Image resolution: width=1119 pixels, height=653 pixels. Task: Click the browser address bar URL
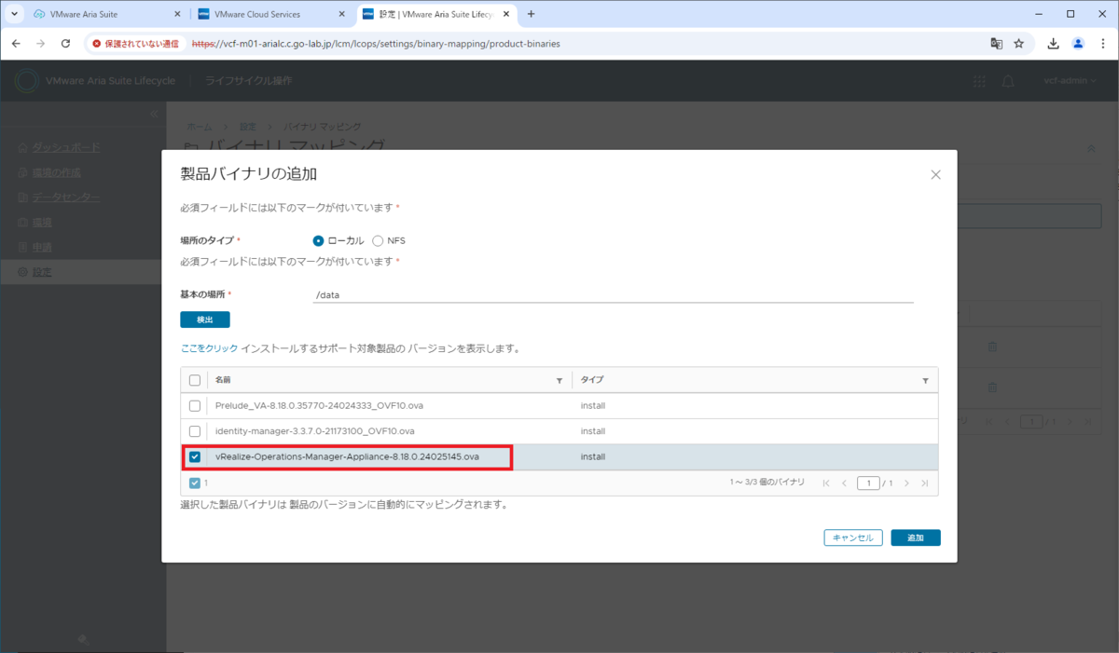coord(376,44)
